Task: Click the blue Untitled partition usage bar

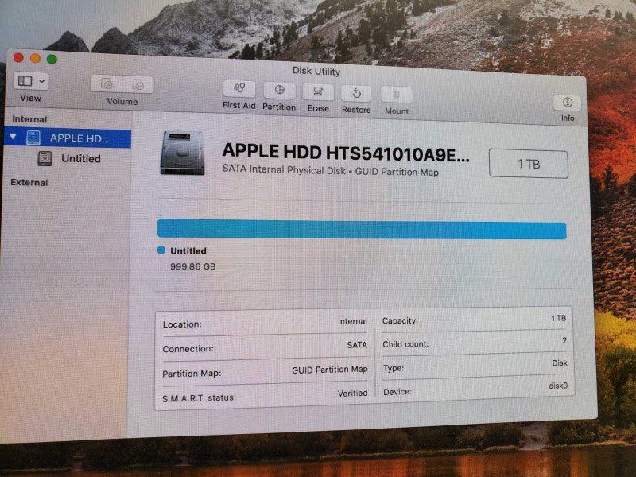Action: click(x=362, y=229)
